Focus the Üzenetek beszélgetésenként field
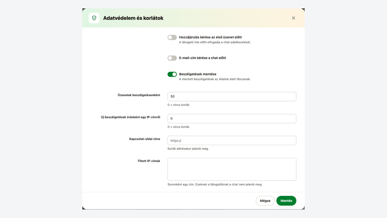 tap(232, 96)
